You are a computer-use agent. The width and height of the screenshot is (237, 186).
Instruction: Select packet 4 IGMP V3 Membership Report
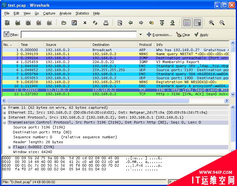coord(115,62)
